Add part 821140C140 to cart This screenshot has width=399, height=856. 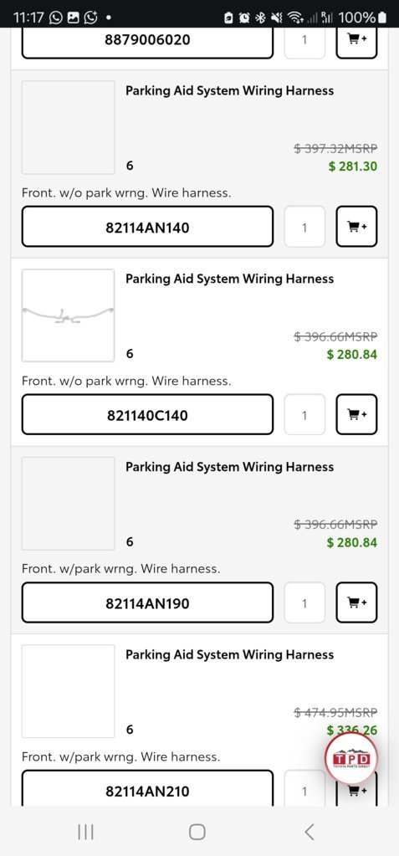[x=356, y=414]
